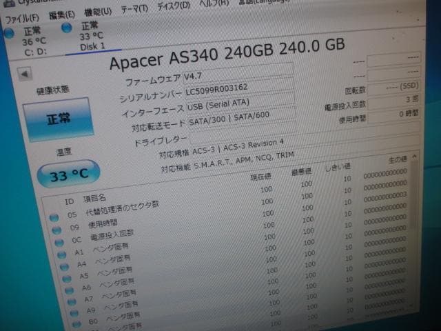
Task: Click the ファームウェア field showing V4.7
Action: click(x=238, y=72)
